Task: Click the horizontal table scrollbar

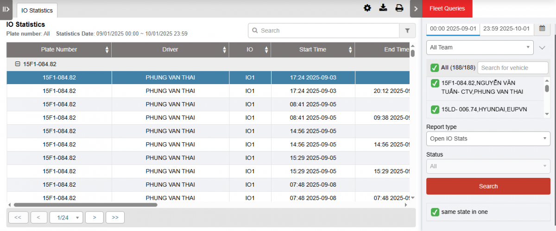Action: [x=86, y=205]
